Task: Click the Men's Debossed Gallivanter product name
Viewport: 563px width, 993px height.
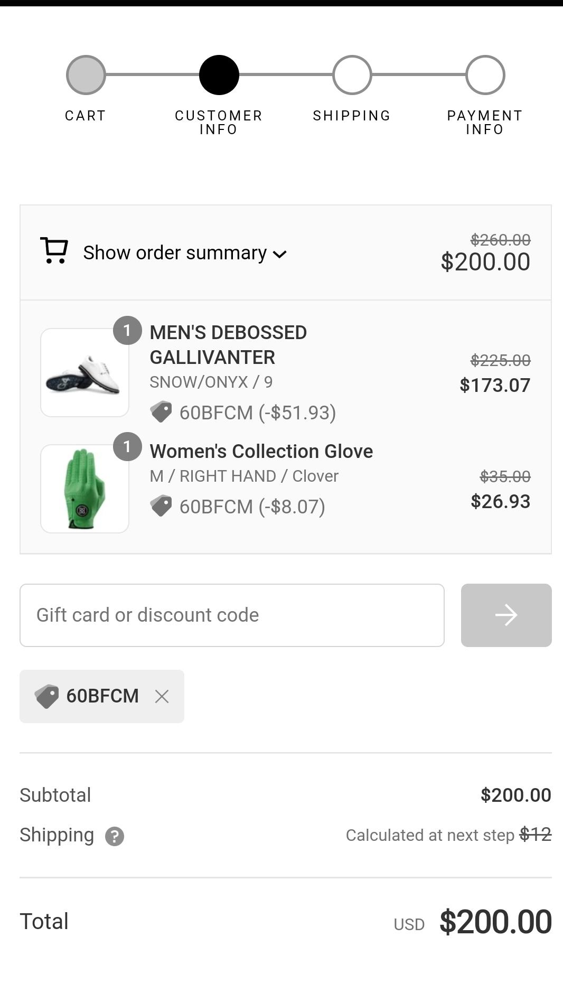Action: point(228,345)
